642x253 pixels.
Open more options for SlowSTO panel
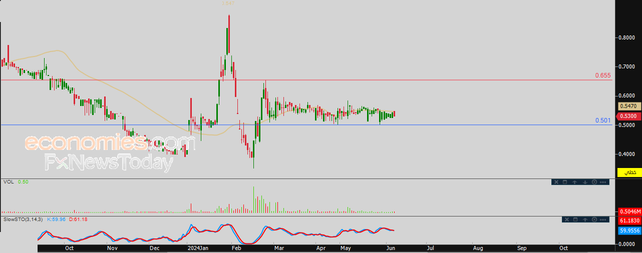603,219
